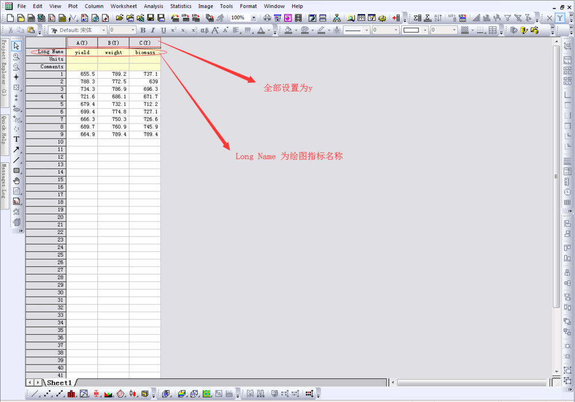Select the 'biomass' long name cell
Image resolution: width=575 pixels, height=402 pixels.
pos(145,52)
